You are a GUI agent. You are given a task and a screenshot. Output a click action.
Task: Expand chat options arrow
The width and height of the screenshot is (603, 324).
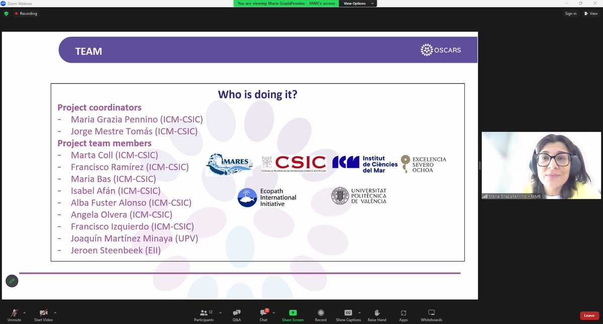[274, 312]
